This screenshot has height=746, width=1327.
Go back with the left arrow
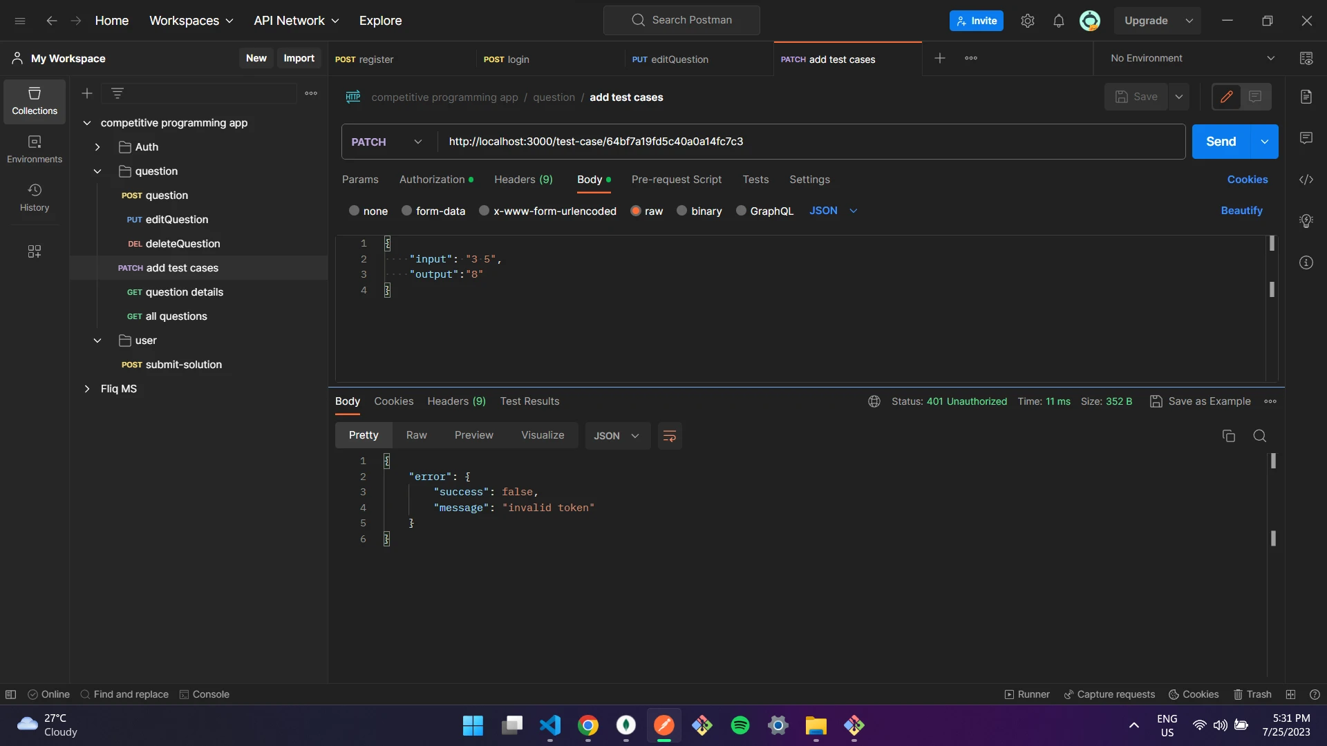[52, 21]
